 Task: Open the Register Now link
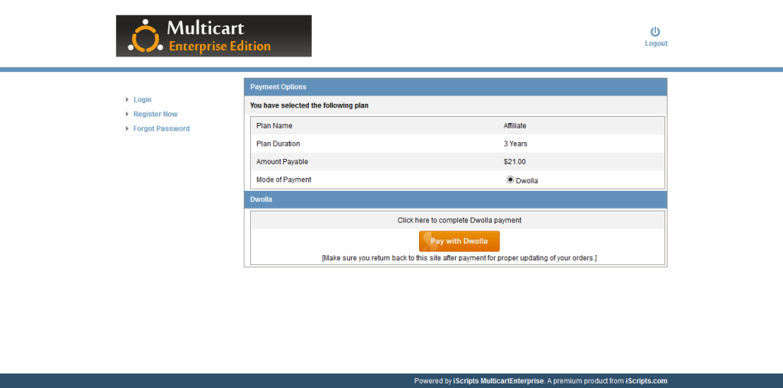point(155,114)
